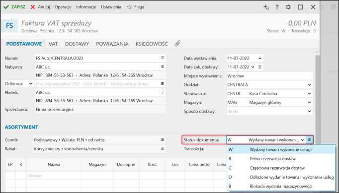The height and width of the screenshot is (193, 339).
Task: Open the Operacje menu
Action: 63,7
